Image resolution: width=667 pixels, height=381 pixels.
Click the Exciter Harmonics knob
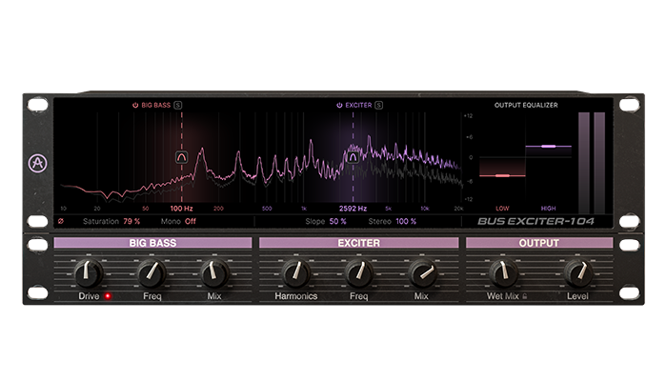(x=295, y=273)
